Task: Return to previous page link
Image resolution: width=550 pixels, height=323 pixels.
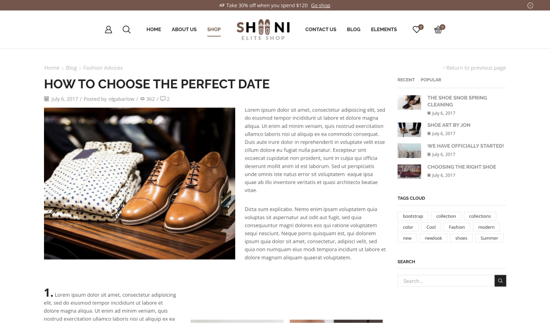Action: tap(474, 68)
